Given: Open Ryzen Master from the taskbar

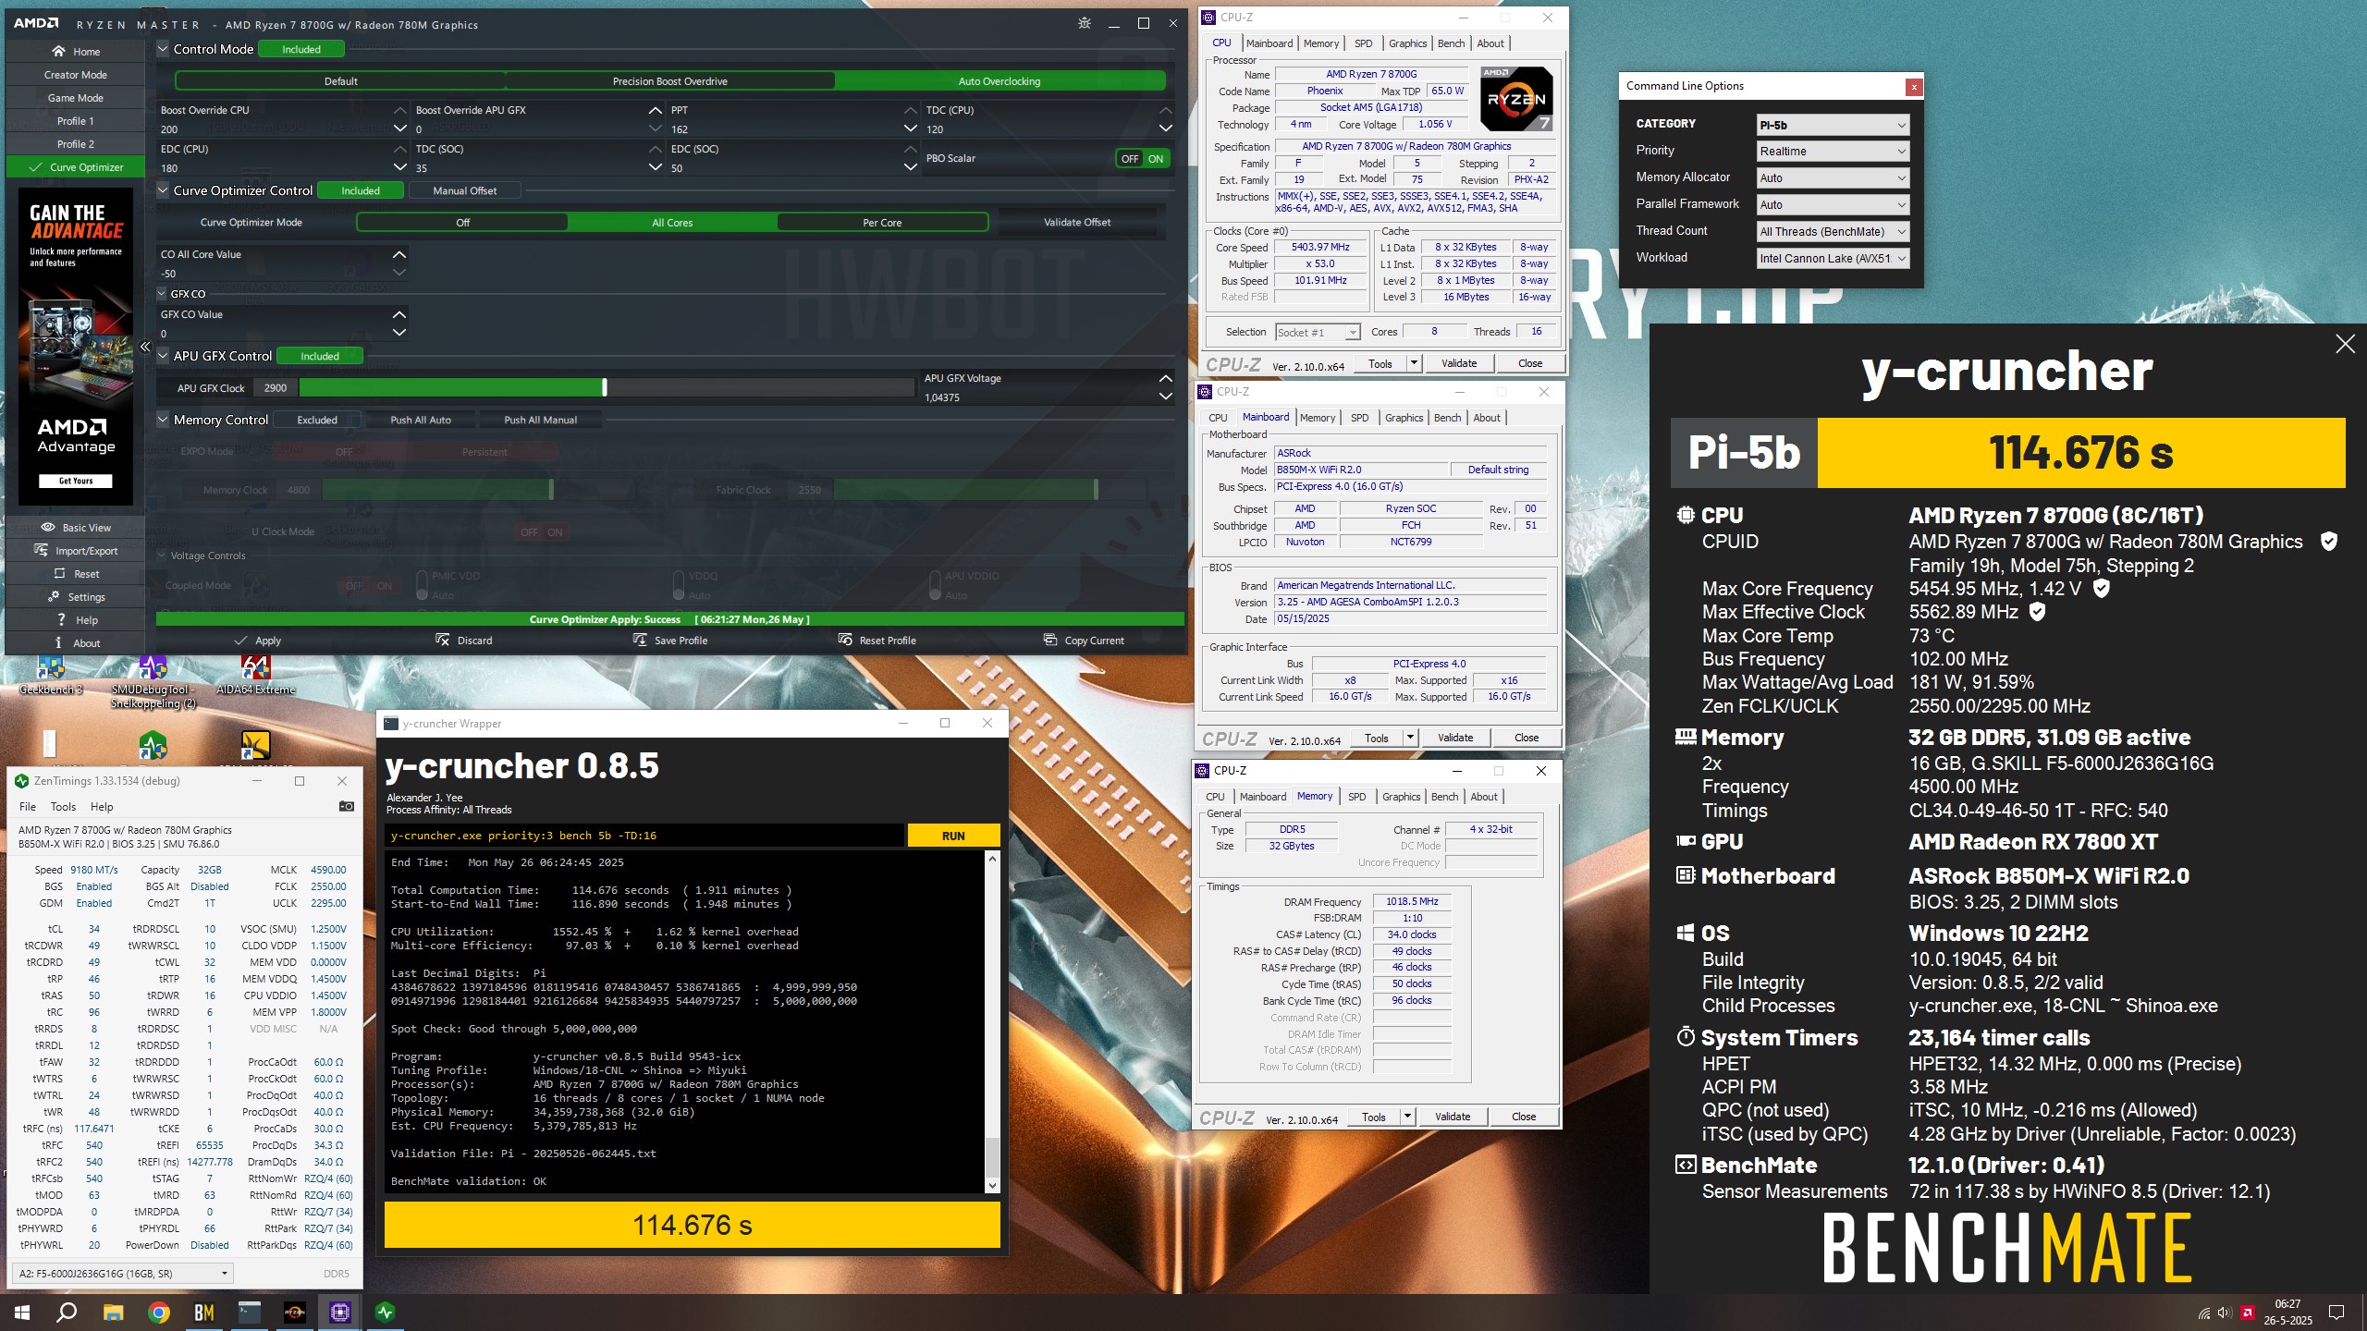Looking at the screenshot, I should point(294,1313).
